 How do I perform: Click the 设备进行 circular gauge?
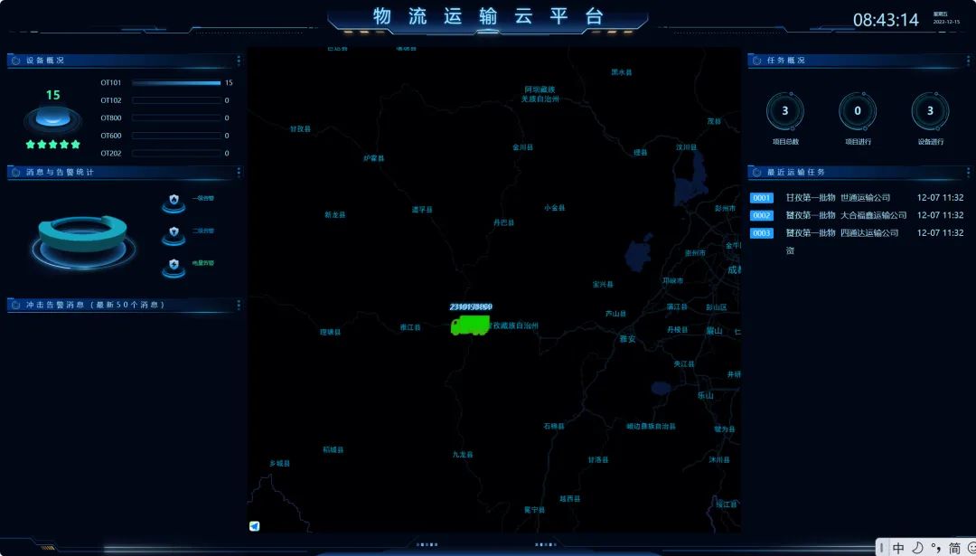pyautogui.click(x=930, y=112)
